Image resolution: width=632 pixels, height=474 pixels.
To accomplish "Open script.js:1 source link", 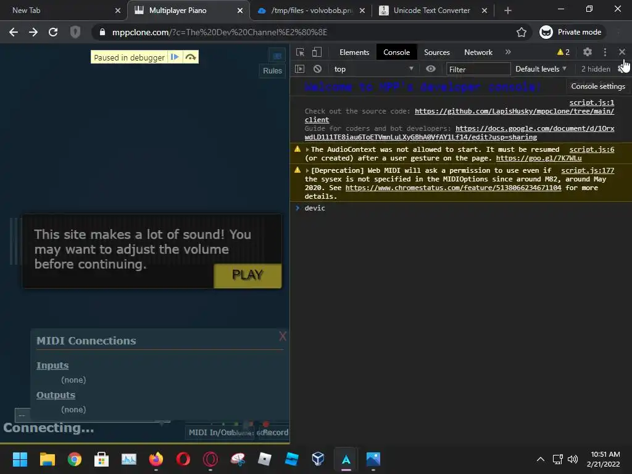I will (591, 103).
